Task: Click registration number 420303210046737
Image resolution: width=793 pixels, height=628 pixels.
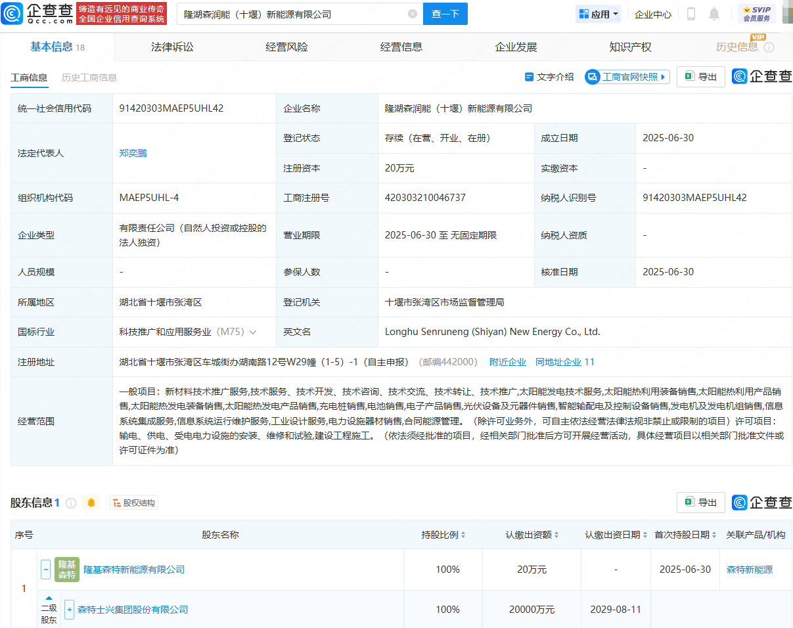Action: (425, 198)
